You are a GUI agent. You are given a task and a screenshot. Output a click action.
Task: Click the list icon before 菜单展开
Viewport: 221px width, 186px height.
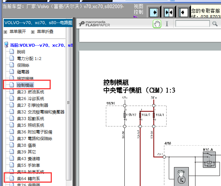[x=5, y=32]
